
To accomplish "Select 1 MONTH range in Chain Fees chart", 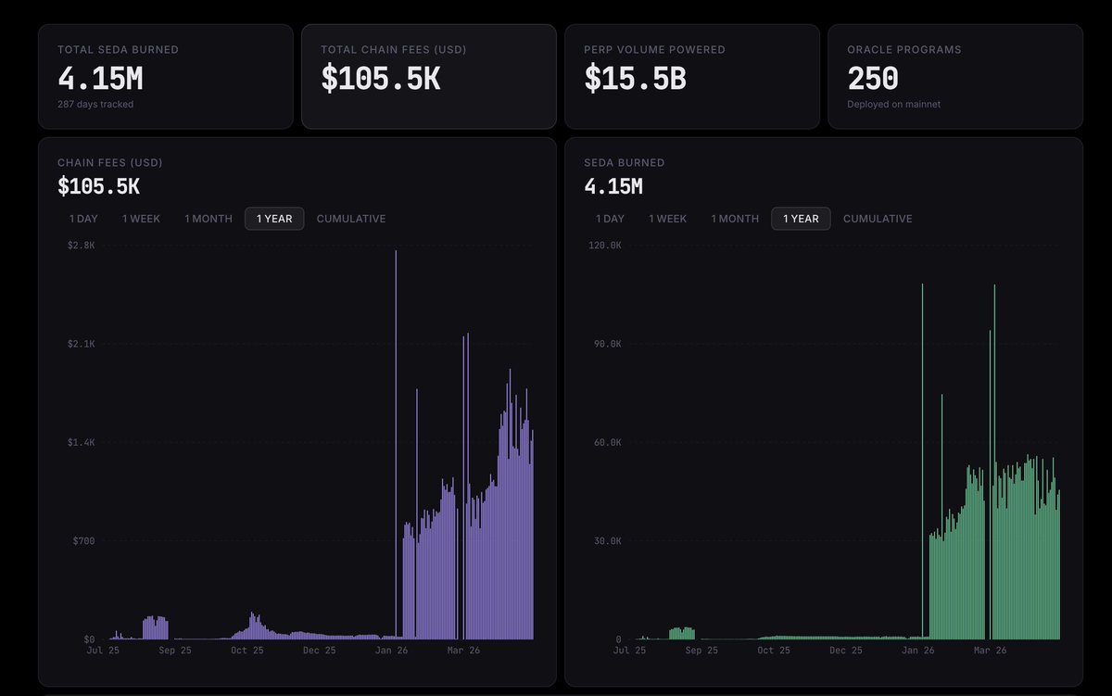I will click(208, 219).
